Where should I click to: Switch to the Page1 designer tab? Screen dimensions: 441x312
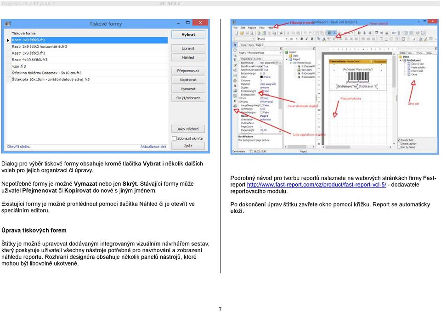coord(259,45)
